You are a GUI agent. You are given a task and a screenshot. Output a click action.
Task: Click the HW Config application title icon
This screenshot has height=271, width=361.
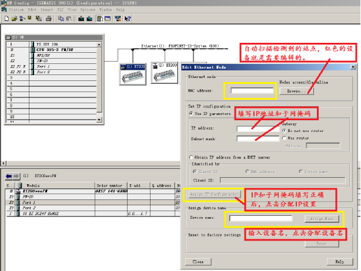point(4,3)
